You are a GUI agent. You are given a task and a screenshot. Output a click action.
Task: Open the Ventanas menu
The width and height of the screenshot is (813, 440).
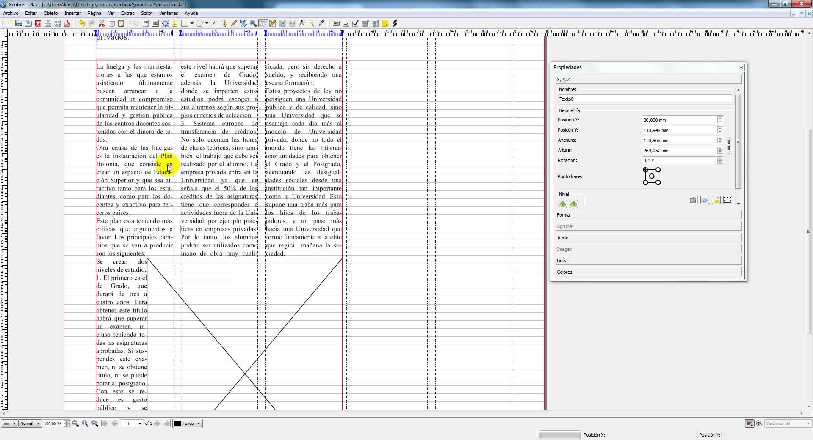pos(168,13)
